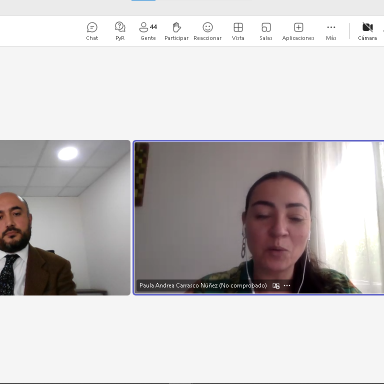
Task: Select the bearded man's video tile
Action: click(x=65, y=217)
